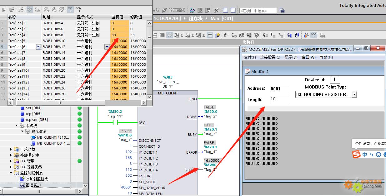Click the add row icon next to insert row

tap(12, 10)
